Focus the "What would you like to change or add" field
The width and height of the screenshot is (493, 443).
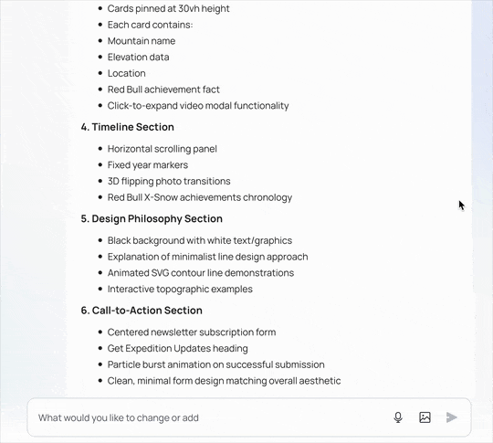[x=211, y=417]
